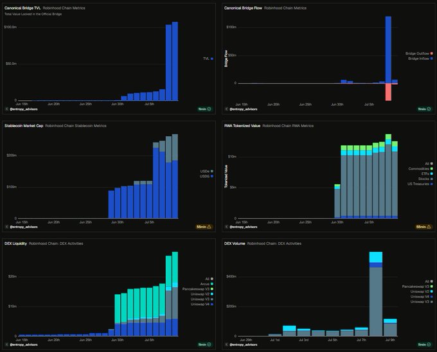Open the Stablecoin Market Cap chart title
This screenshot has width=437, height=352.
tap(24, 126)
